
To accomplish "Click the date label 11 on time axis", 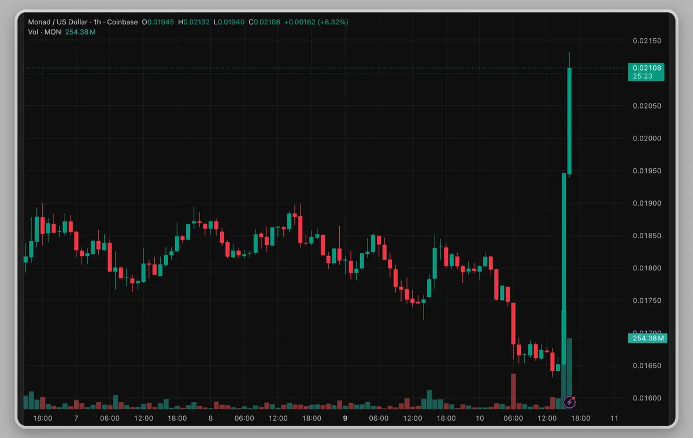I will point(614,418).
